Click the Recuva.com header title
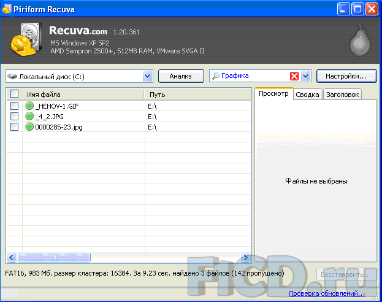 pyautogui.click(x=78, y=31)
